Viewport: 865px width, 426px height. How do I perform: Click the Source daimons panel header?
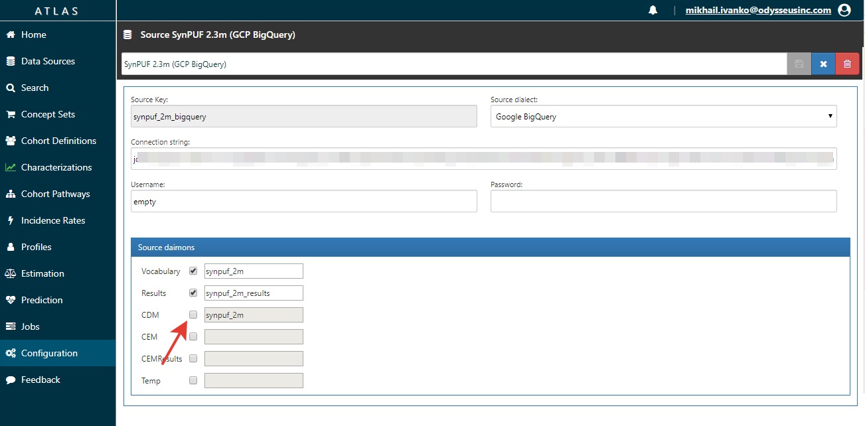(x=490, y=248)
